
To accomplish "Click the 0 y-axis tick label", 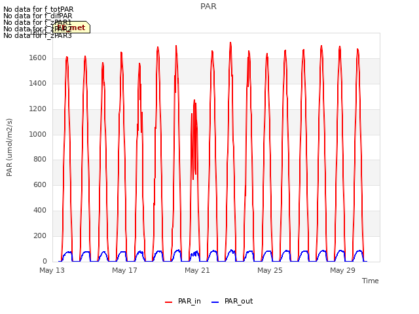I will click(45, 261).
